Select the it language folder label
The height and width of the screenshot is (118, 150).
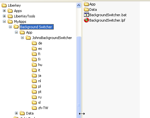[x=39, y=70]
